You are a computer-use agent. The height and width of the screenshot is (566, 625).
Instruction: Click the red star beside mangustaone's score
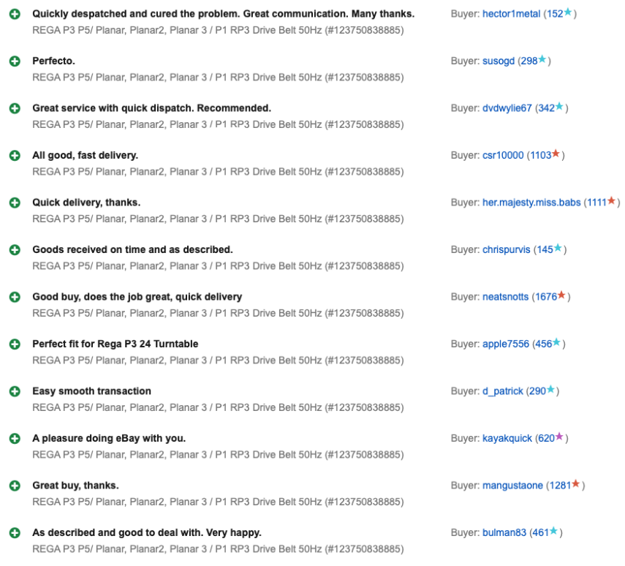point(576,484)
